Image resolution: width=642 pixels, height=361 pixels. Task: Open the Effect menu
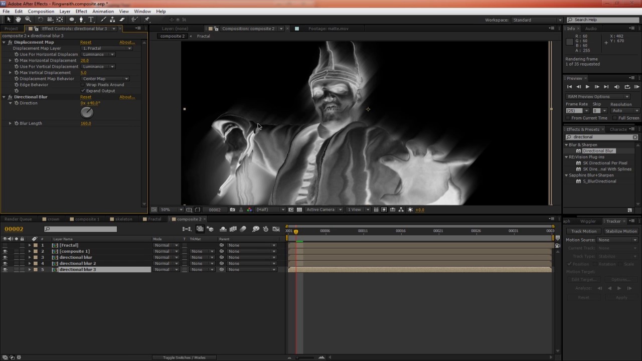pos(81,11)
